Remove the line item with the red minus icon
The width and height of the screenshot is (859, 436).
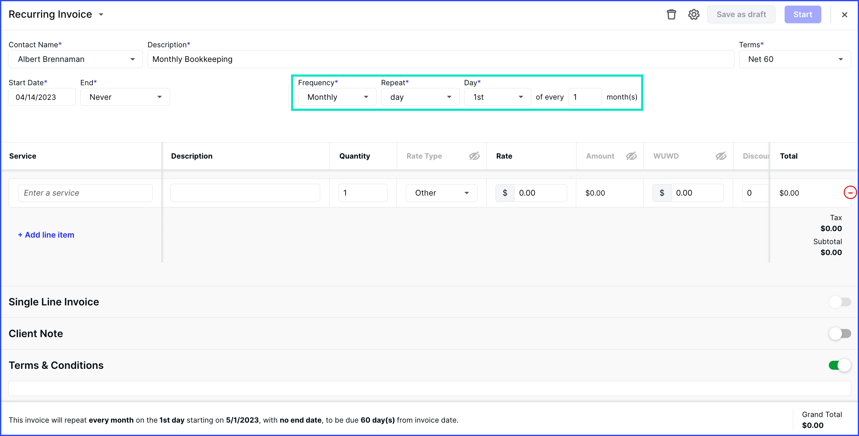click(x=851, y=192)
